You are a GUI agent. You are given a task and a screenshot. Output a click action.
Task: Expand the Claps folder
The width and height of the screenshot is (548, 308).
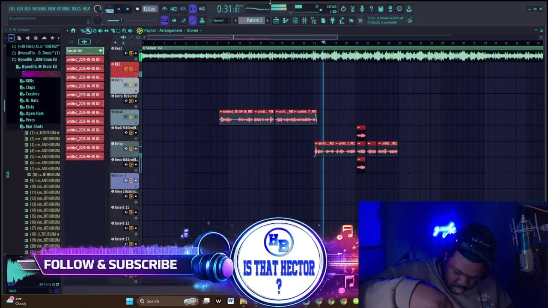tap(30, 87)
